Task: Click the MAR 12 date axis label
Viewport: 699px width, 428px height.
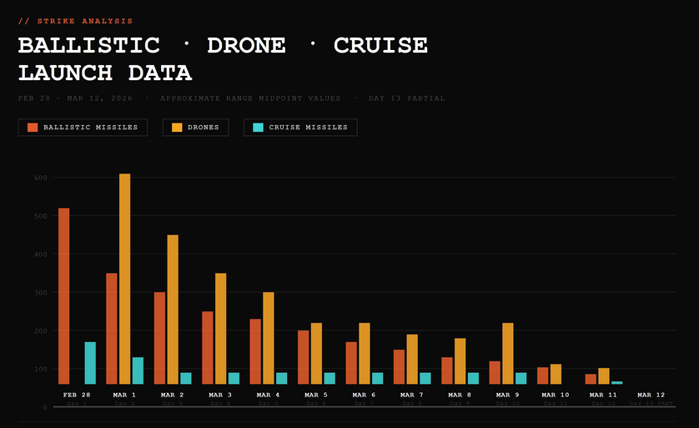Action: tap(651, 395)
